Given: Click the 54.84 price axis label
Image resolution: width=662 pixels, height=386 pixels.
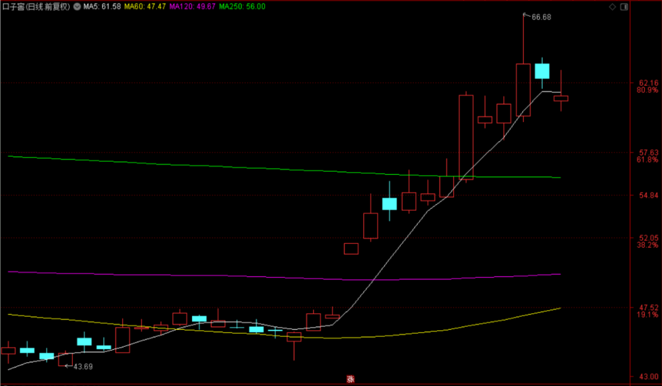Looking at the screenshot, I should coord(649,195).
